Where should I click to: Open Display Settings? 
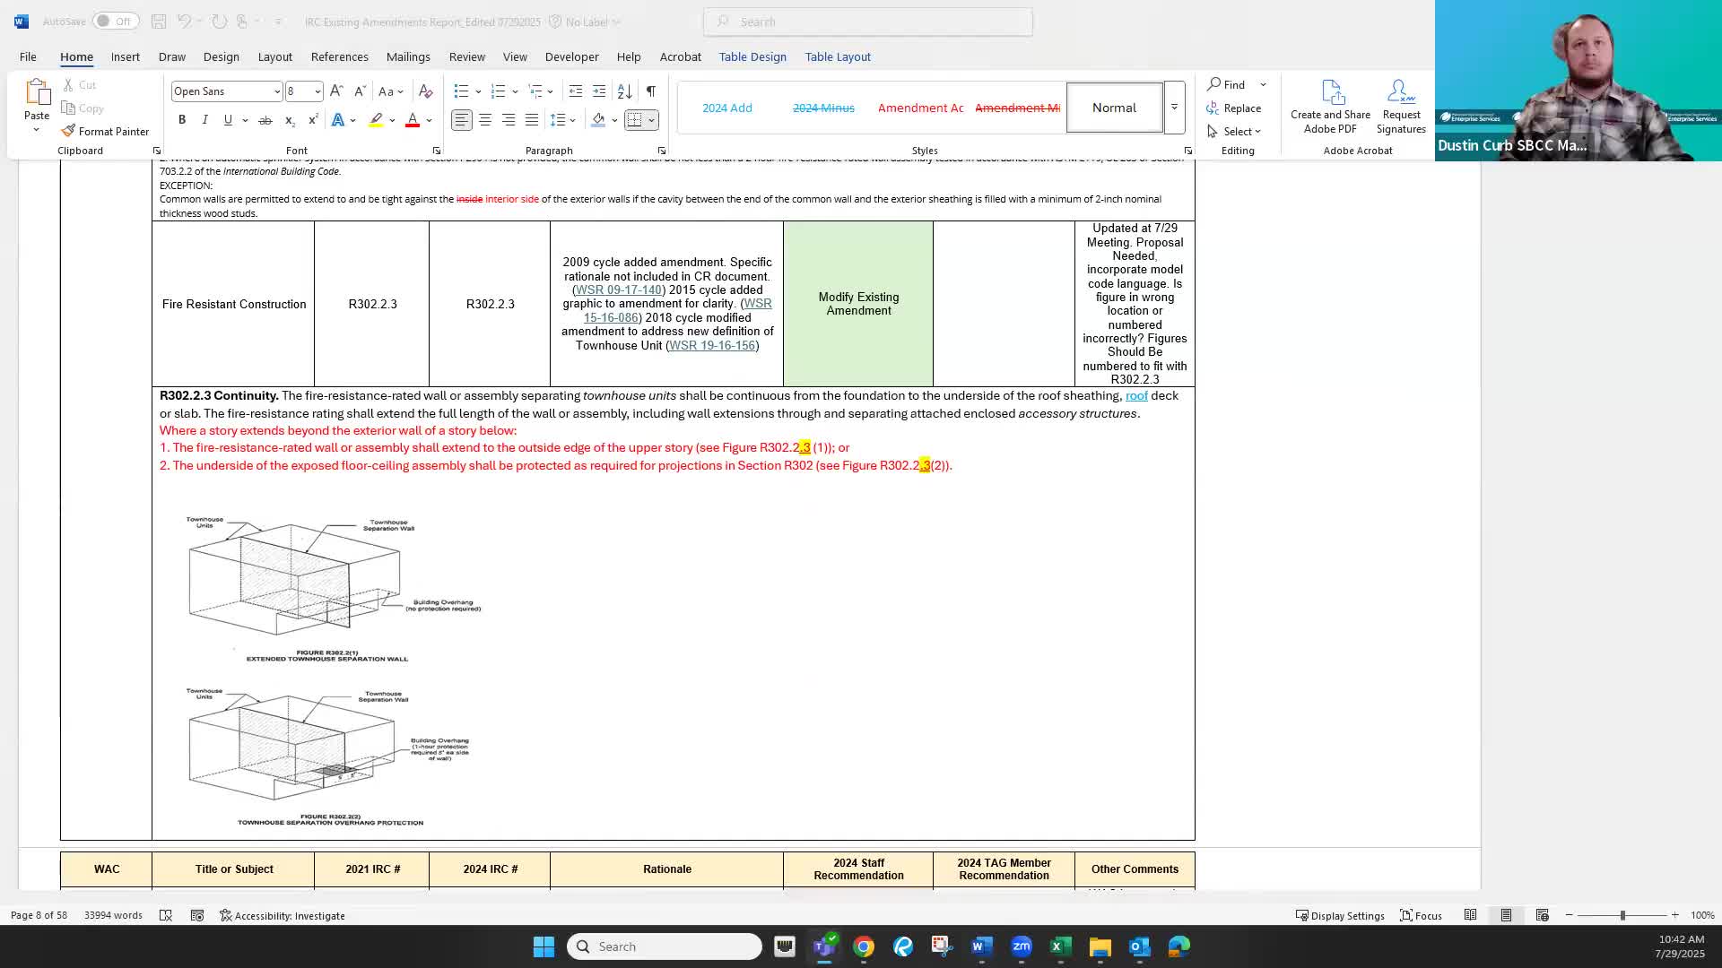click(x=1340, y=915)
